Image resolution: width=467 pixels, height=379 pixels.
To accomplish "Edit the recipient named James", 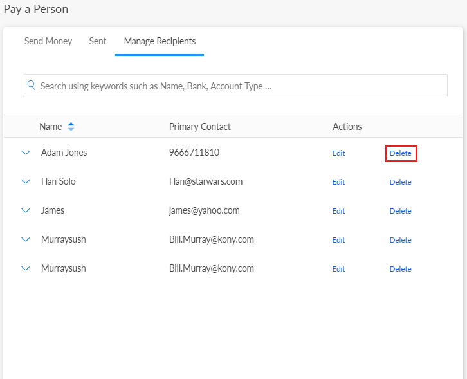I will click(x=338, y=211).
